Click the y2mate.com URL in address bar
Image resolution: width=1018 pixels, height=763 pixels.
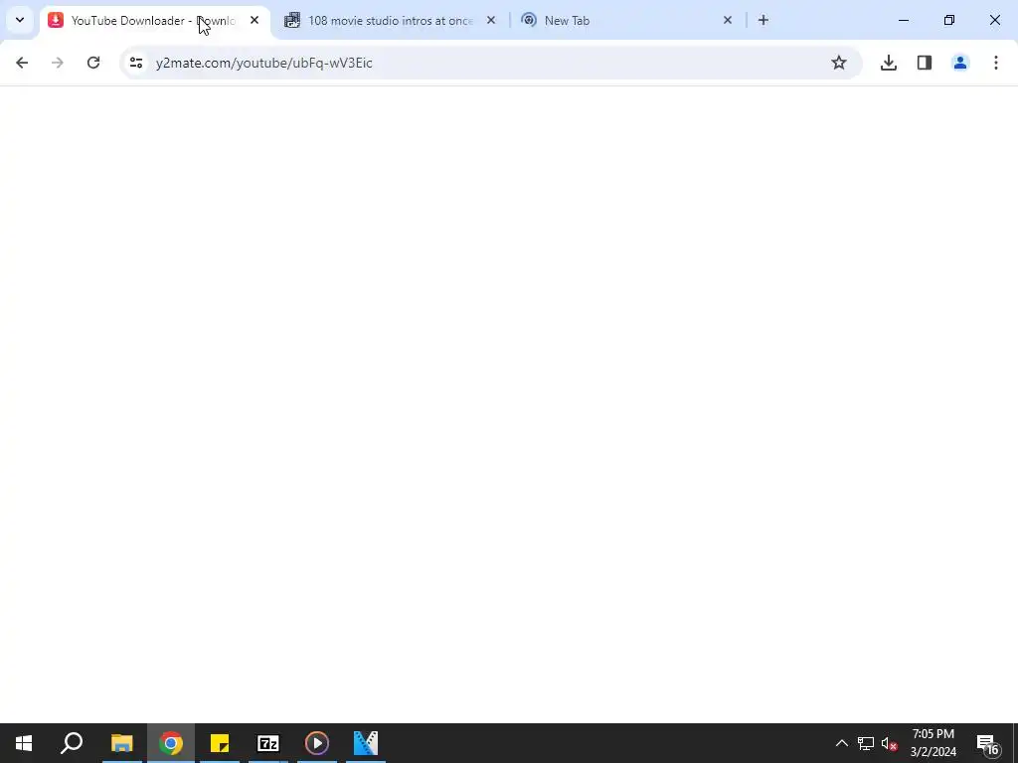coord(264,63)
